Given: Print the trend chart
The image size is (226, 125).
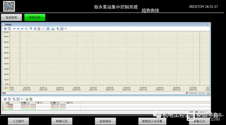Looking at the screenshot, I should pos(53,28).
